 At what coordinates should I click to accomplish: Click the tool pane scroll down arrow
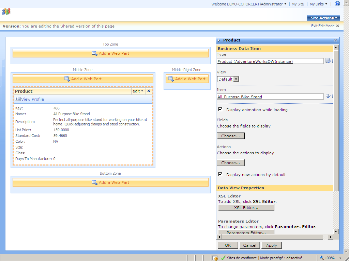(336, 231)
